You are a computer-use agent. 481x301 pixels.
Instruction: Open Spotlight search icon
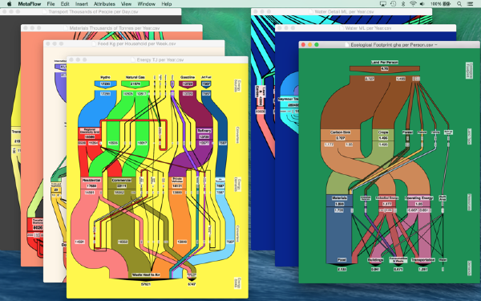click(x=459, y=4)
